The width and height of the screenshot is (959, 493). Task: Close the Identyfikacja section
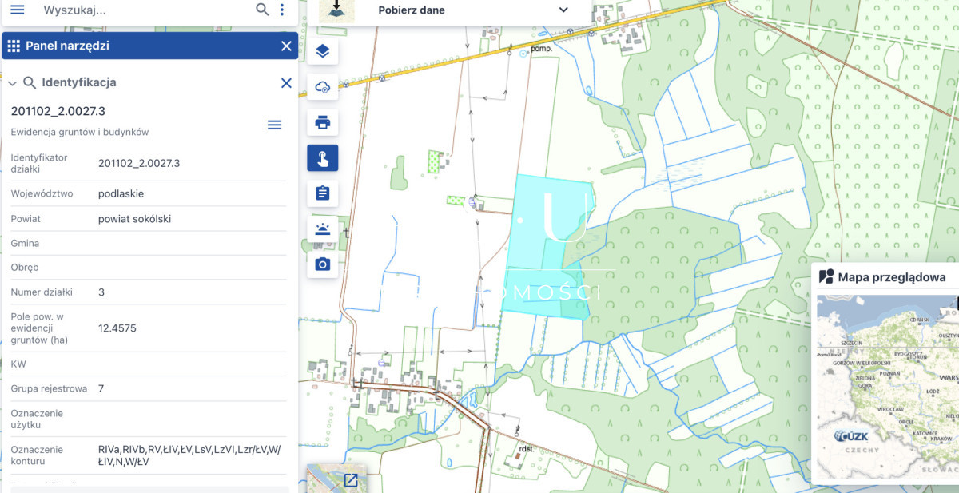point(286,82)
